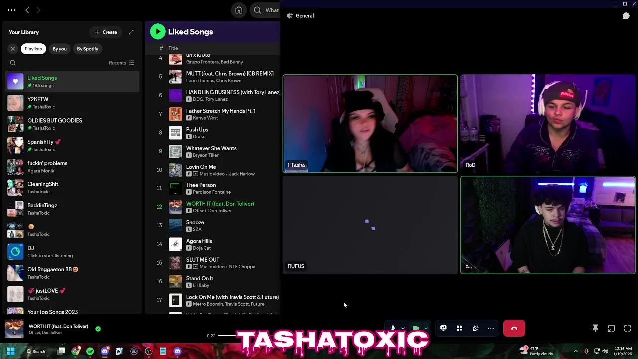638x359 pixels.
Task: Focus Tasha's video tile
Action: click(x=370, y=124)
